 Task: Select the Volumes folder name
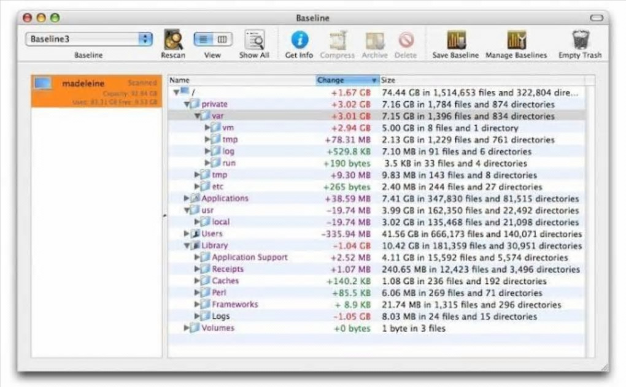[x=218, y=328]
